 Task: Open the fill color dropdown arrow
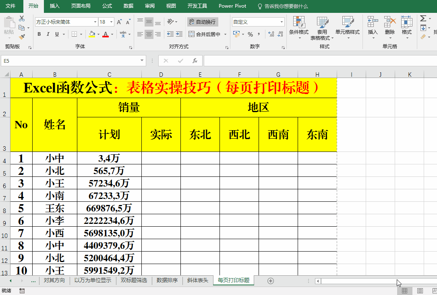click(x=98, y=34)
